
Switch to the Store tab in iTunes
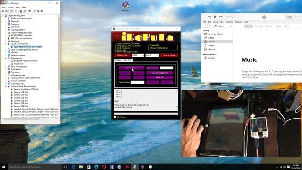[287, 26]
